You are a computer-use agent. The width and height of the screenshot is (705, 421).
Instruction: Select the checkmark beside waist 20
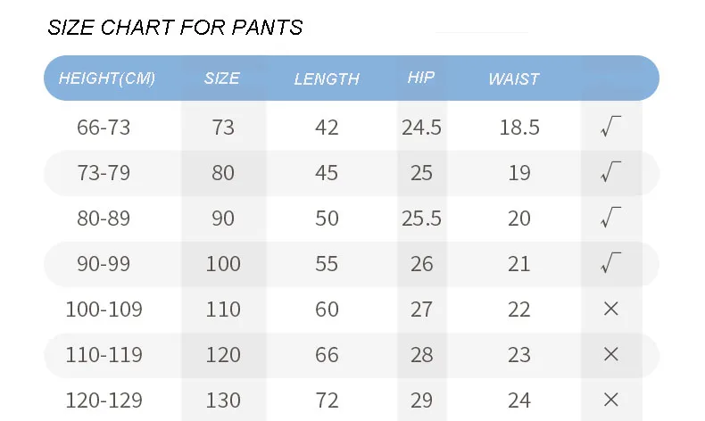coord(610,217)
